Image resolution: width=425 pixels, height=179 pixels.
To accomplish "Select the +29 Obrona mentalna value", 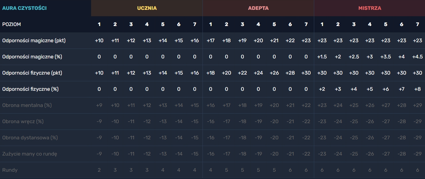I will tap(417, 105).
